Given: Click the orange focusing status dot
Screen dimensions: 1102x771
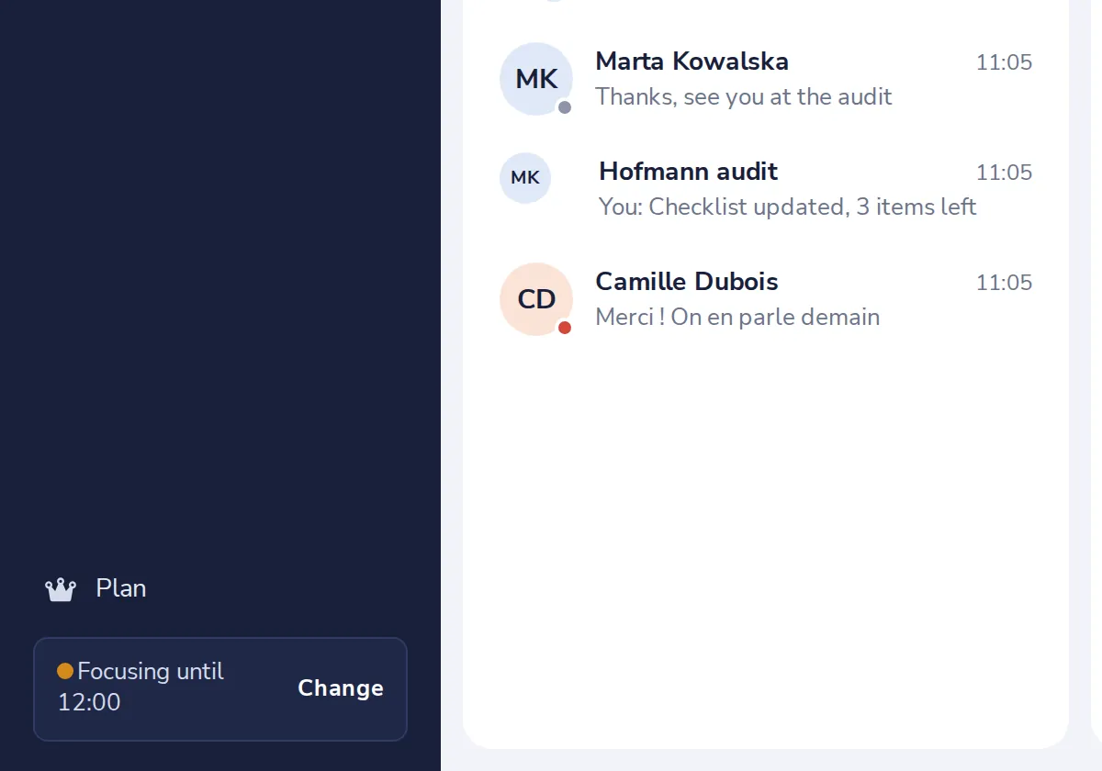Looking at the screenshot, I should point(65,671).
